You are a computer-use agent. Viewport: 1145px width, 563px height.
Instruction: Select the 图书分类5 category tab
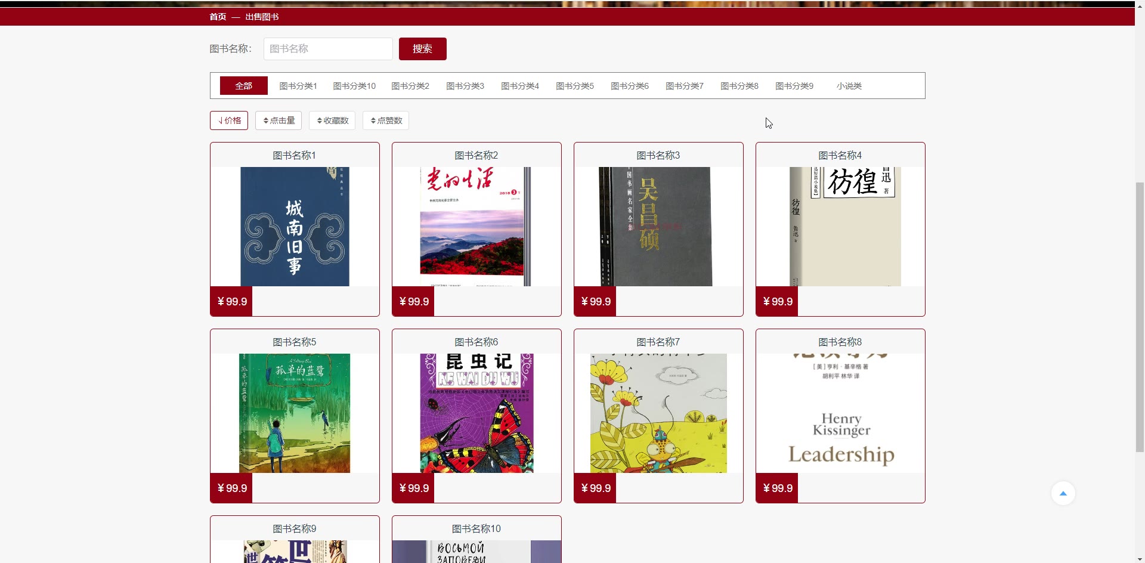tap(575, 86)
